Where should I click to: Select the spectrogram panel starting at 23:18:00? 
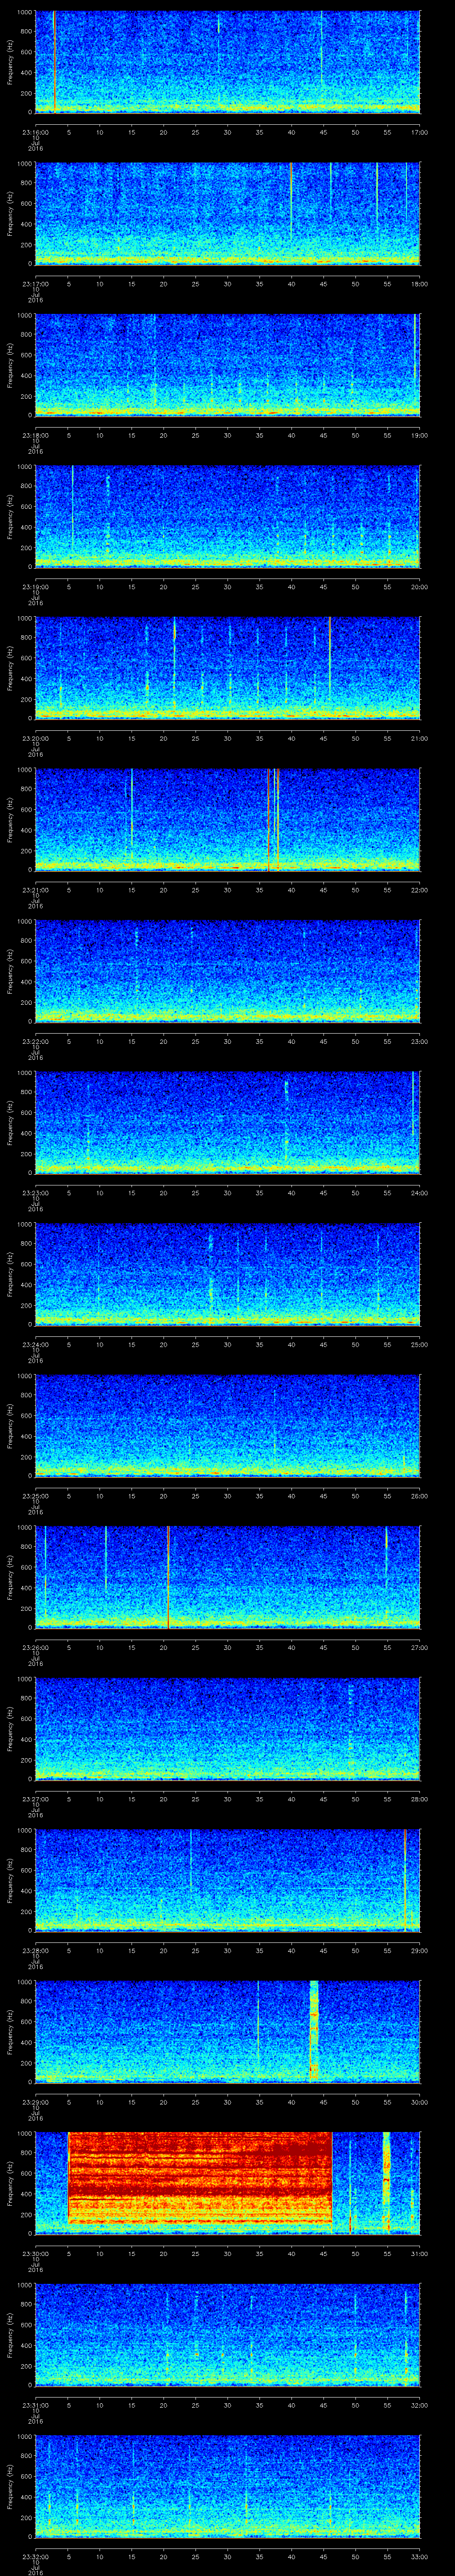(x=227, y=365)
